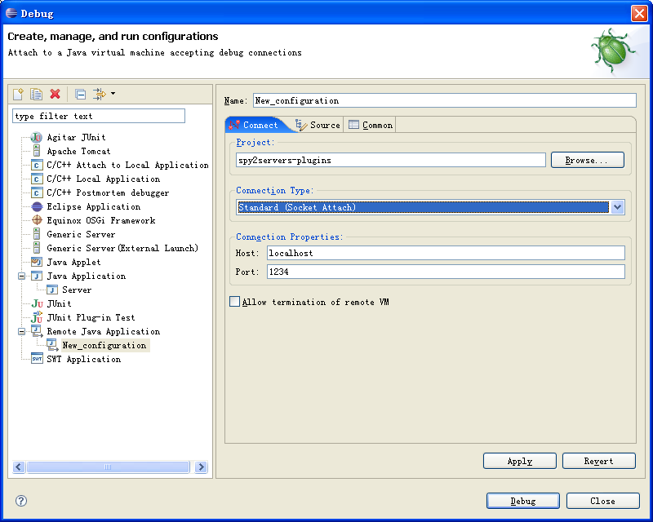Select the C/C++ Local Application label

click(x=104, y=179)
